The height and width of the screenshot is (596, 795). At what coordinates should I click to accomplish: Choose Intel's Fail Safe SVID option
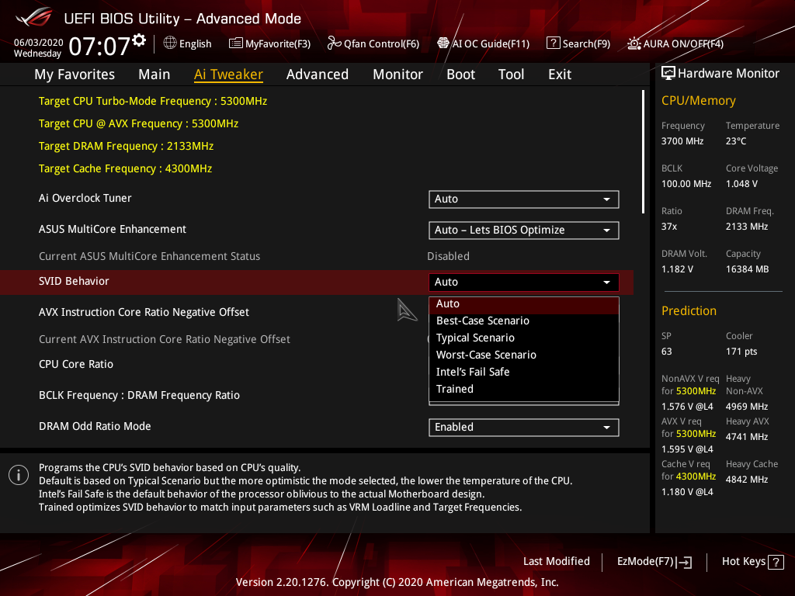click(473, 372)
